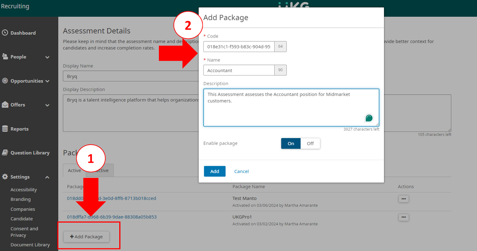Open Branding under Settings
This screenshot has width=477, height=251.
(x=21, y=199)
